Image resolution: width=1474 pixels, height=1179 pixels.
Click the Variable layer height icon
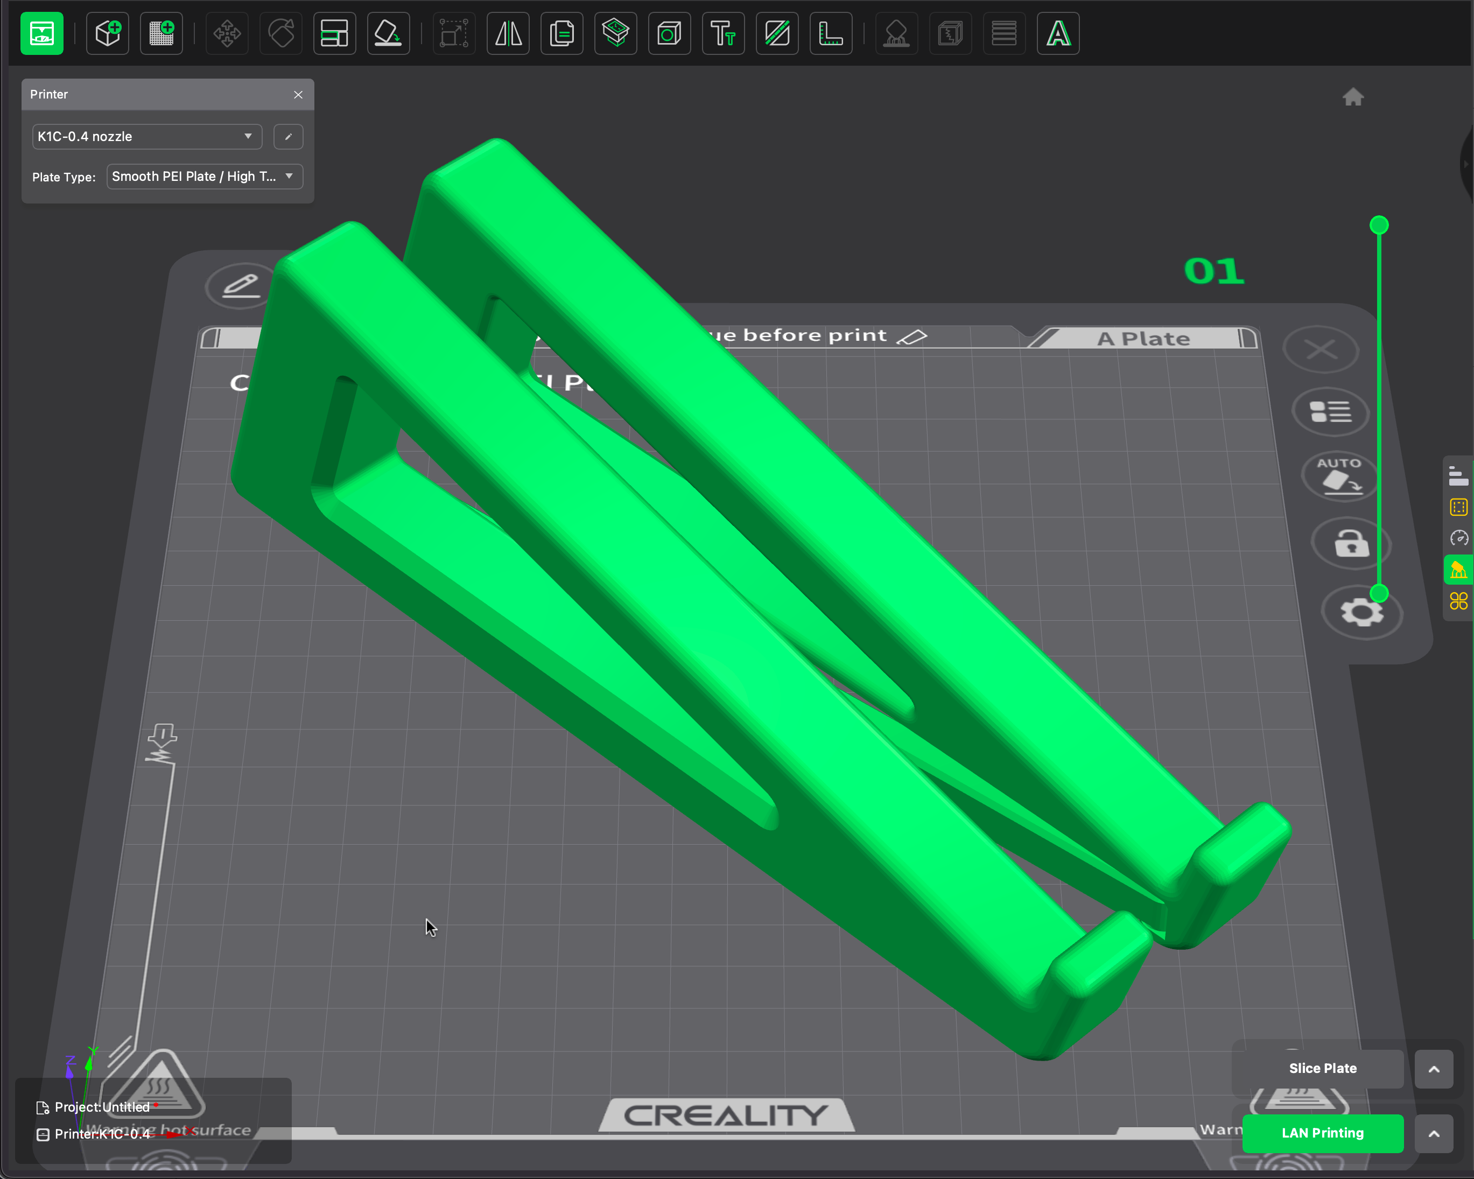pos(1005,33)
